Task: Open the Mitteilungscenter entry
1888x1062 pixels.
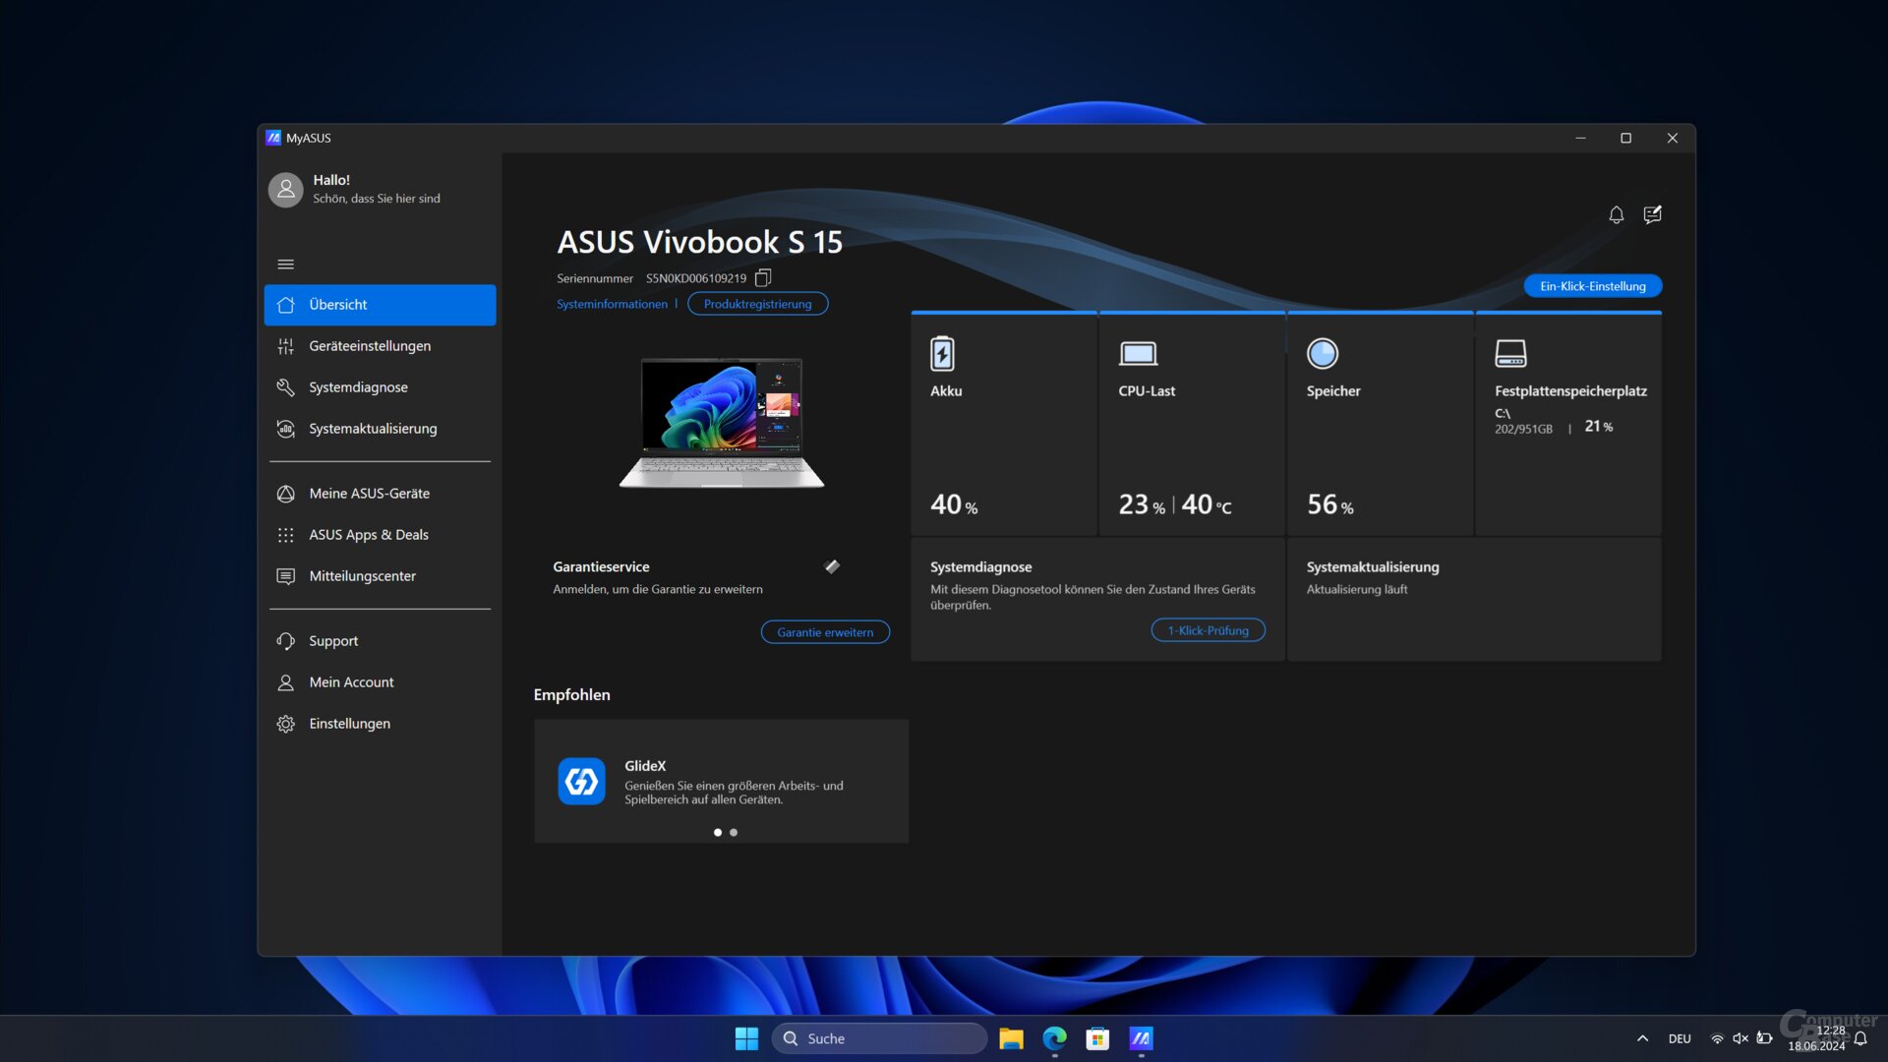Action: tap(380, 576)
